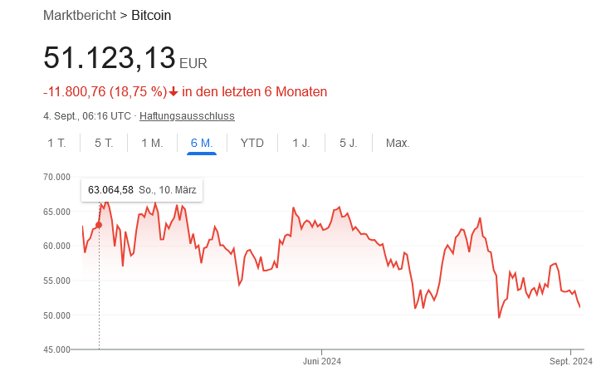
Task: Click the 63.064,58 chart tooltip
Action: (x=142, y=190)
